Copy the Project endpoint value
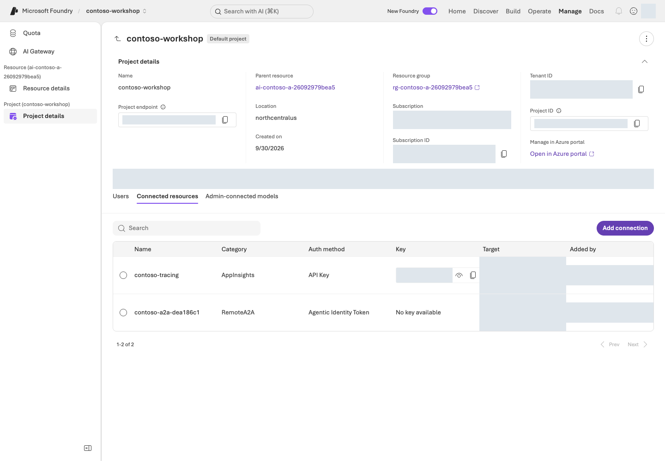This screenshot has width=665, height=461. coord(225,120)
